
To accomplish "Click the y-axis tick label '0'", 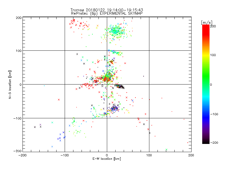I will pos(20,84).
